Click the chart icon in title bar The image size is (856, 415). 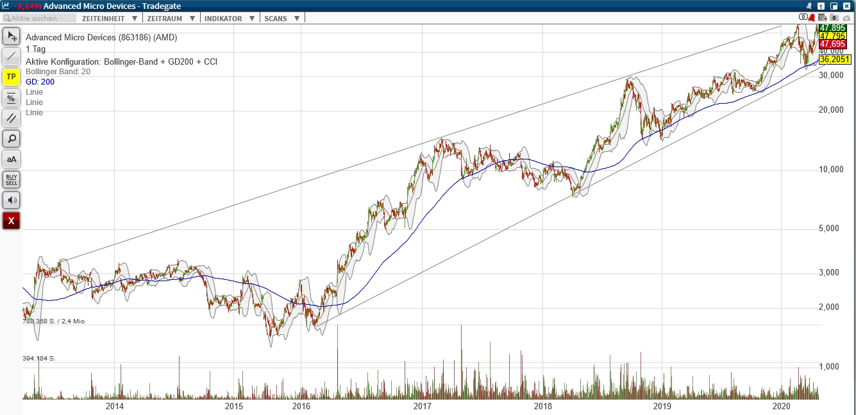tap(6, 6)
